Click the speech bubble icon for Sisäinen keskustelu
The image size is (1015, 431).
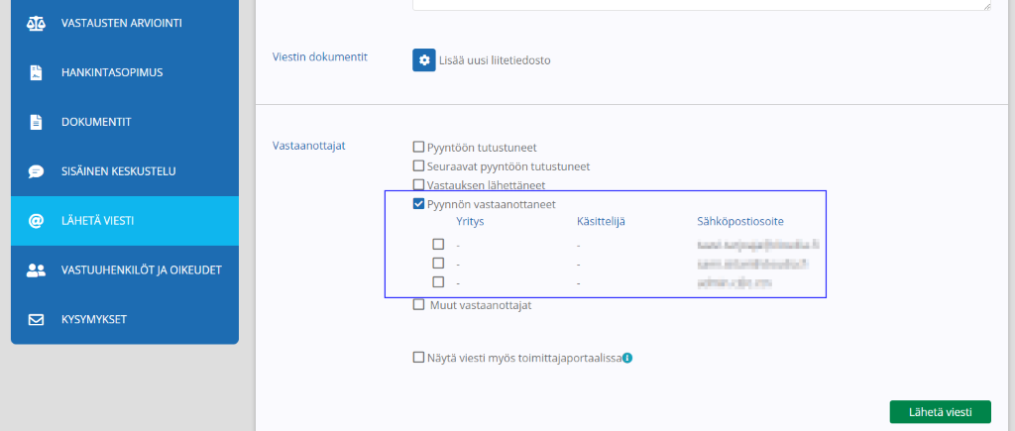tap(36, 171)
